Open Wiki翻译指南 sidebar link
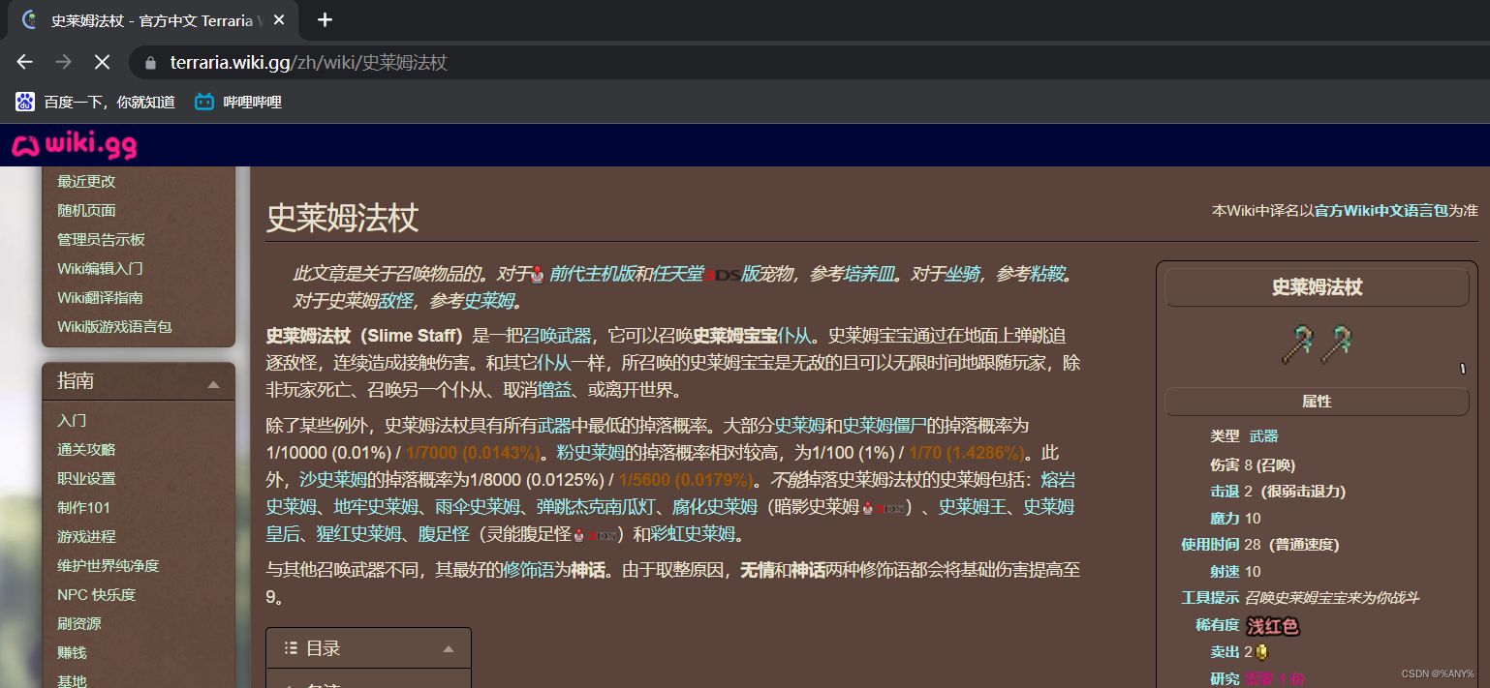The width and height of the screenshot is (1490, 688). pyautogui.click(x=100, y=297)
